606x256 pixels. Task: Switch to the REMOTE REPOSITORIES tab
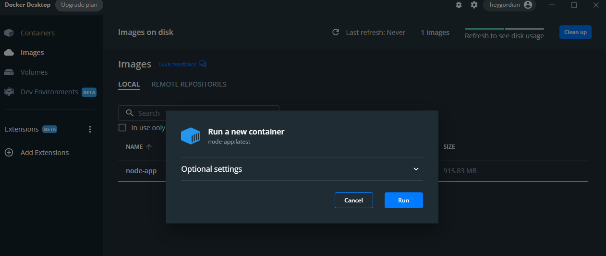coord(189,84)
